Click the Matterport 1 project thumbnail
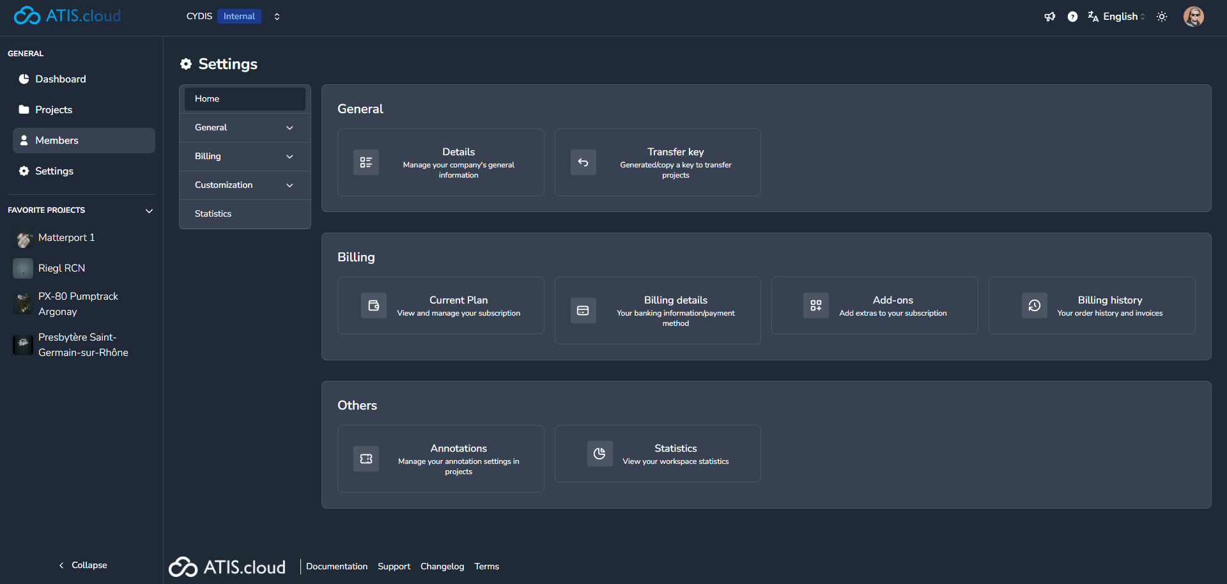The height and width of the screenshot is (584, 1227). point(23,238)
